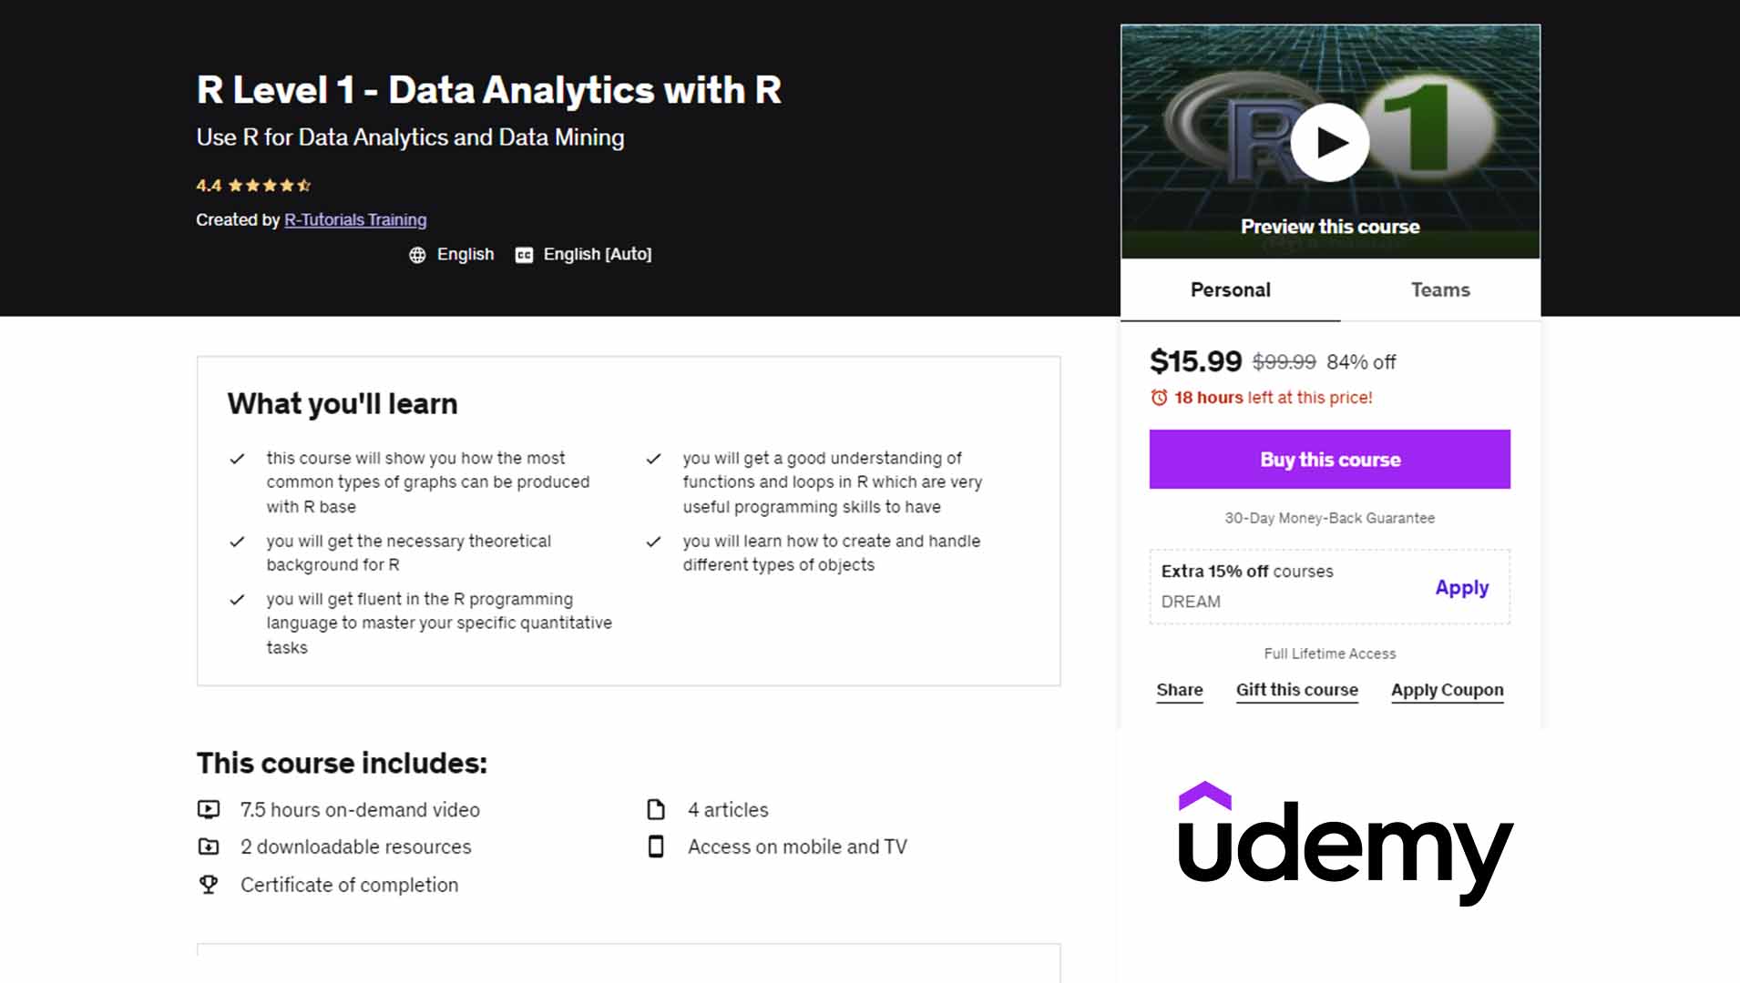Click the globe language icon next to English
This screenshot has width=1740, height=983.
pos(417,255)
